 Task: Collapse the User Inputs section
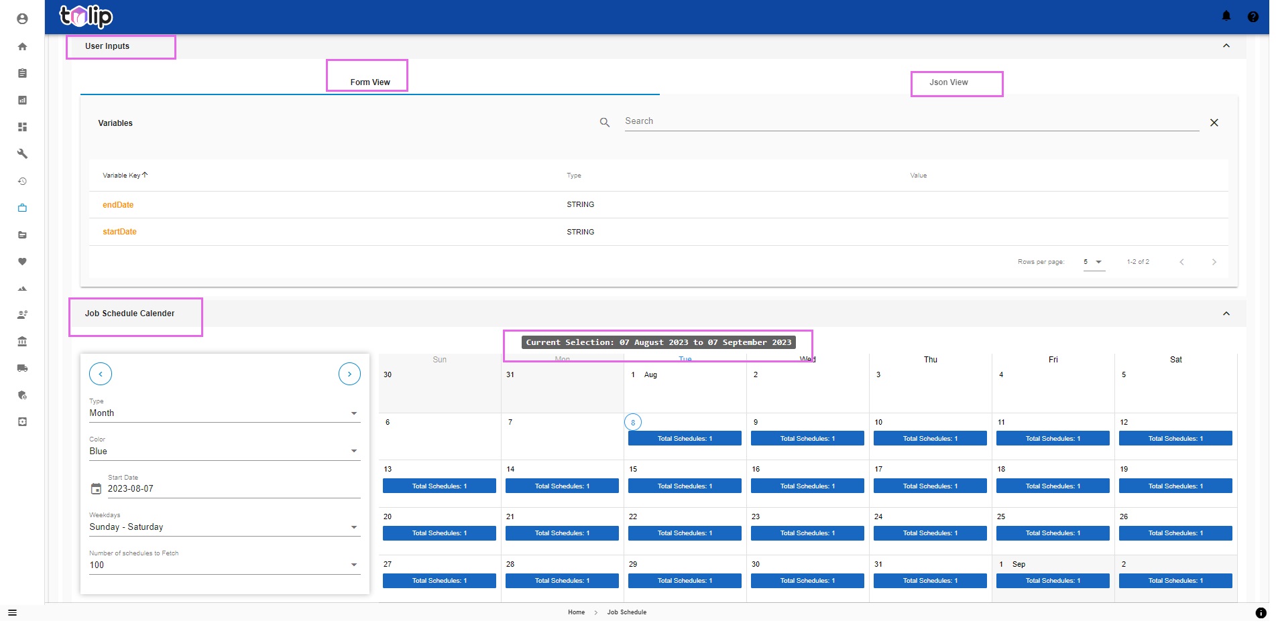click(x=1226, y=46)
